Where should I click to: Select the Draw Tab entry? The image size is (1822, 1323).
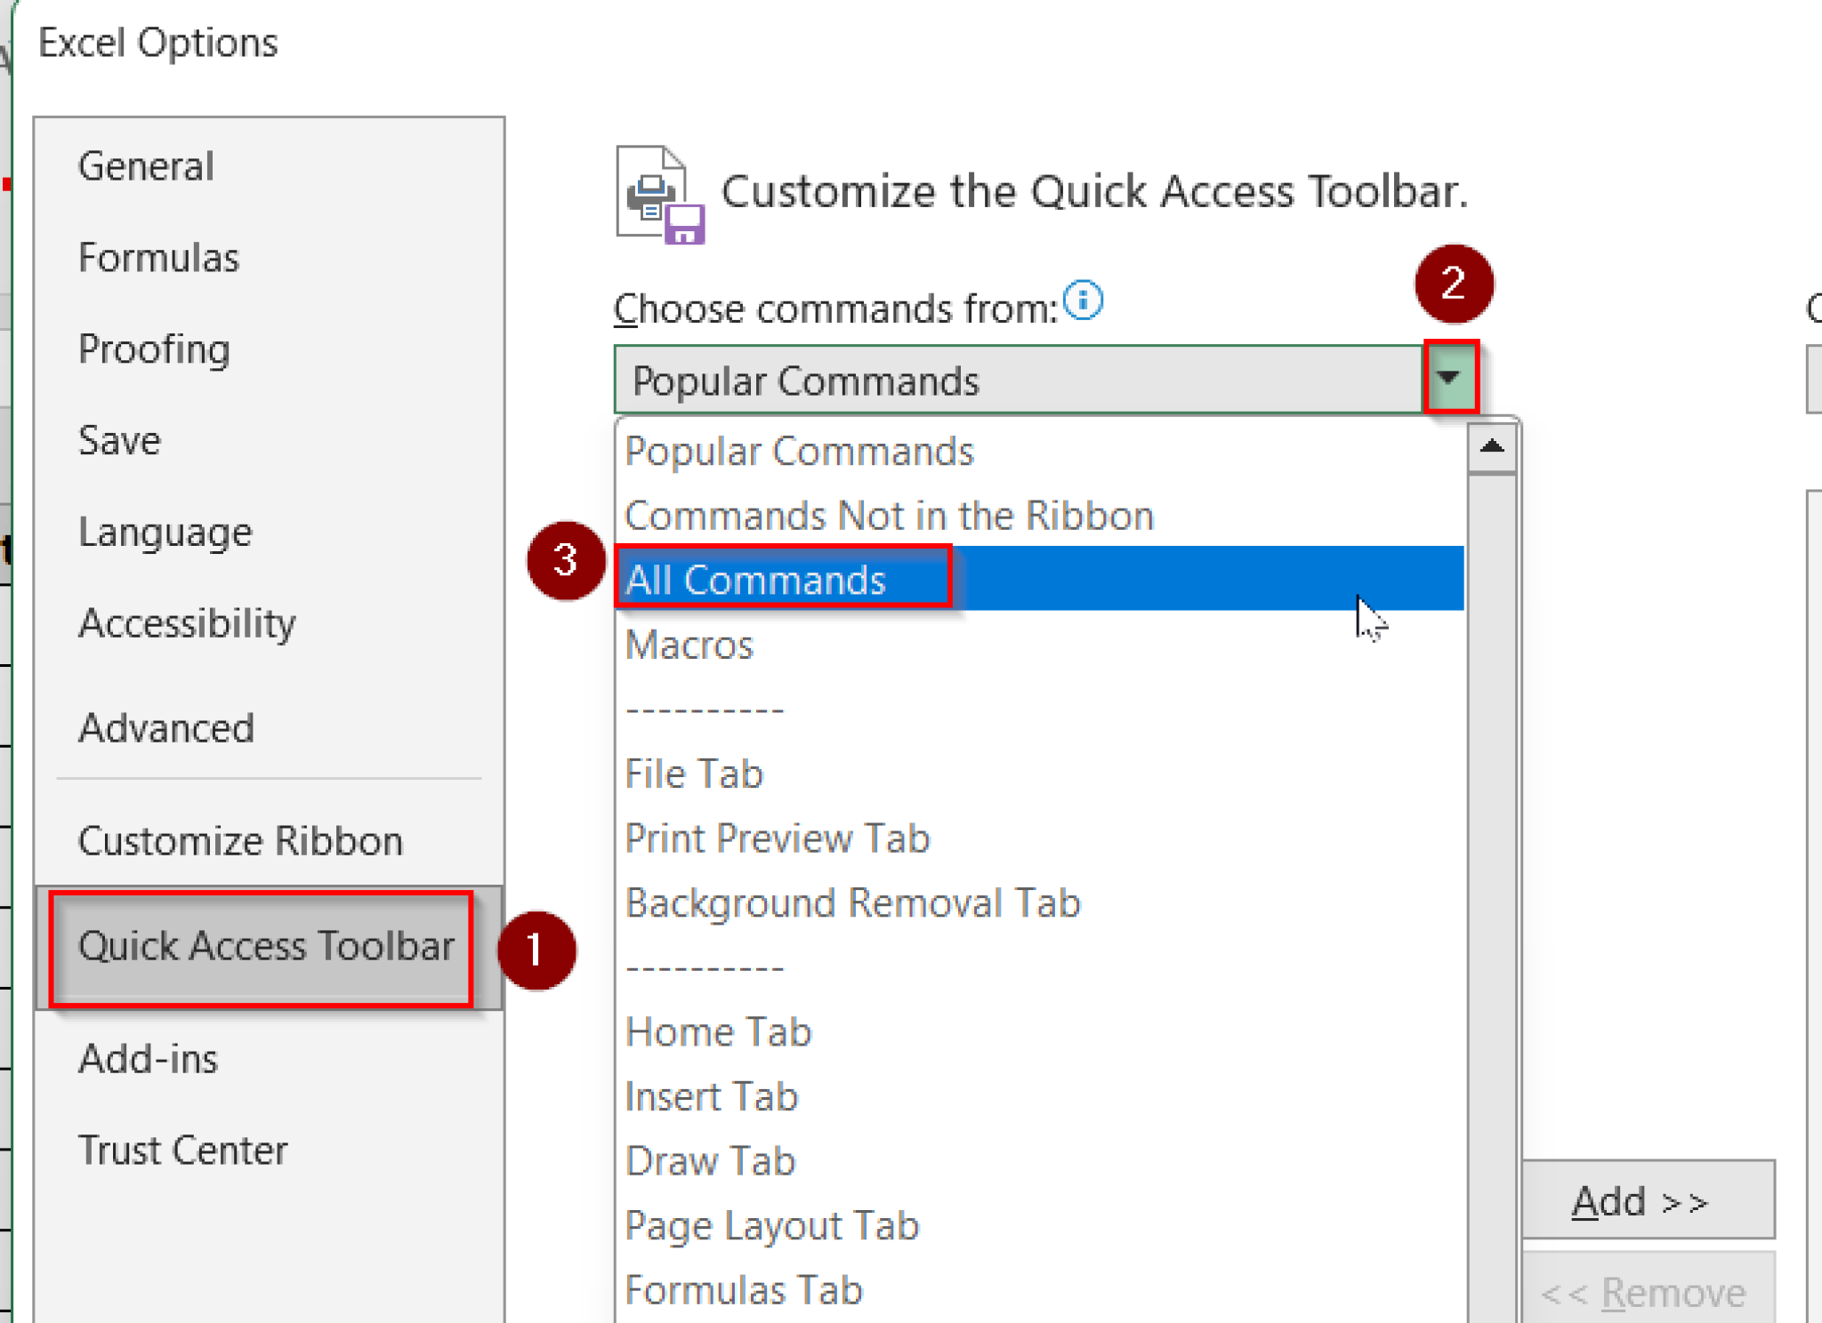click(709, 1160)
